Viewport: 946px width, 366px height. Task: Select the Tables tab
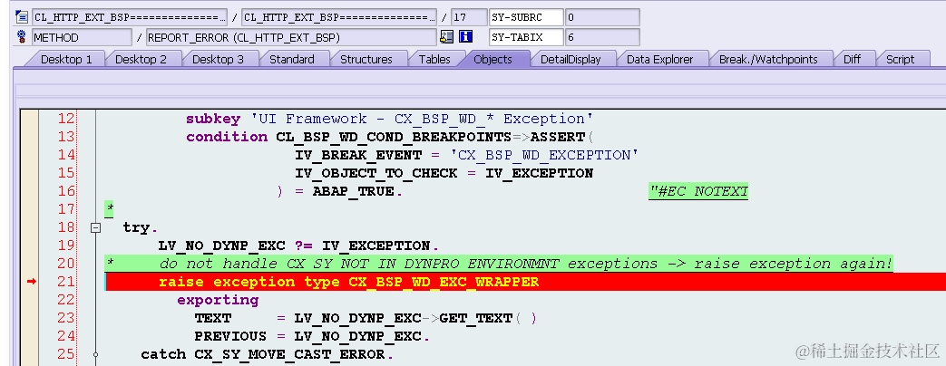(x=434, y=59)
